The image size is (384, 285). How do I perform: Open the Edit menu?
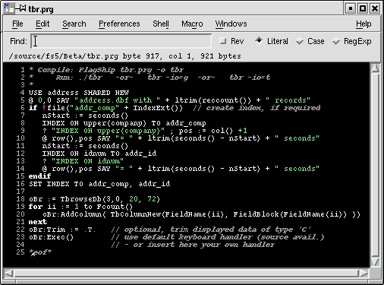42,24
